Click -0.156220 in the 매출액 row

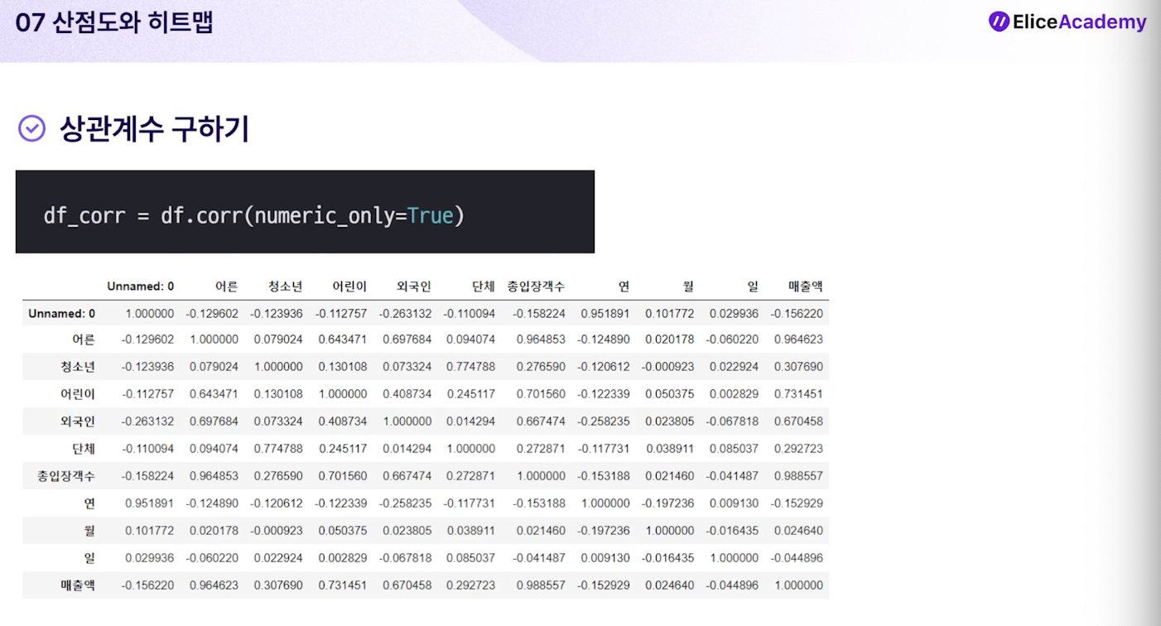[147, 585]
